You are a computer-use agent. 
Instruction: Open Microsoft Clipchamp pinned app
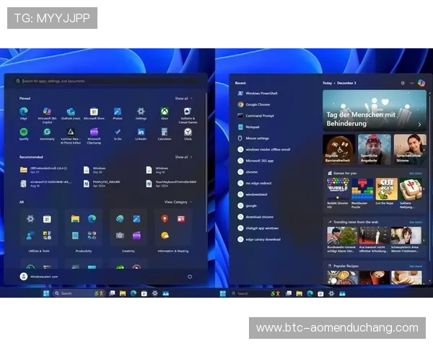click(94, 133)
